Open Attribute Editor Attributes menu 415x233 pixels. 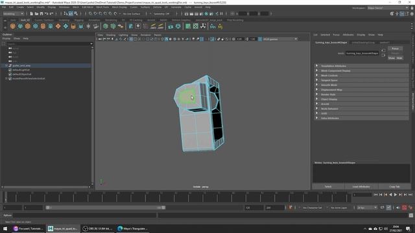348,35
